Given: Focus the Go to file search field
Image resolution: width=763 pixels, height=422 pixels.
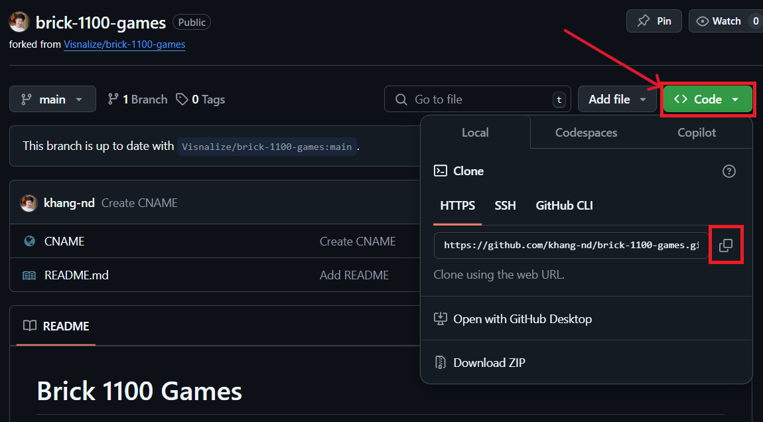Looking at the screenshot, I should [478, 100].
